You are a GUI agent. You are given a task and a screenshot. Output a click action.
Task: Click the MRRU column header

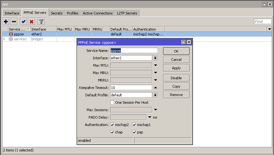point(101,29)
